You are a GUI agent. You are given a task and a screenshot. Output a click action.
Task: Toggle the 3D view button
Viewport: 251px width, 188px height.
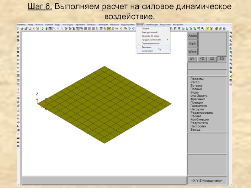click(x=222, y=59)
